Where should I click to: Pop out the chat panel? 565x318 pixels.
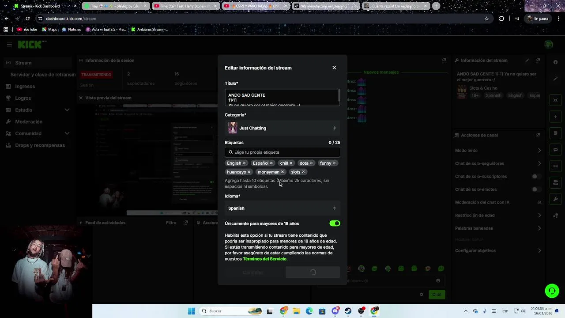pos(444,61)
